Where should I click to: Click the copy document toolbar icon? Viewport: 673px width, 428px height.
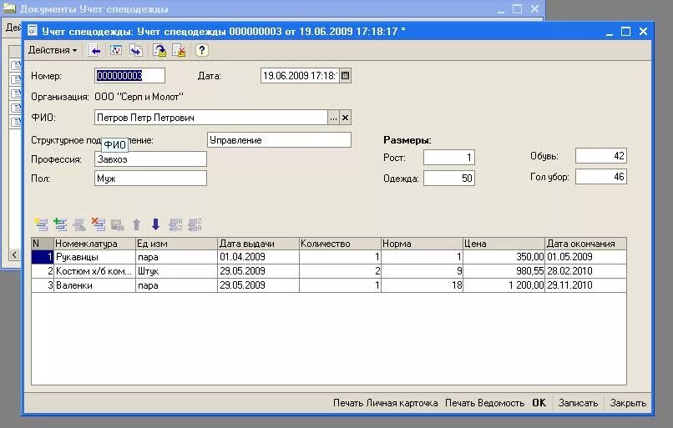[136, 51]
